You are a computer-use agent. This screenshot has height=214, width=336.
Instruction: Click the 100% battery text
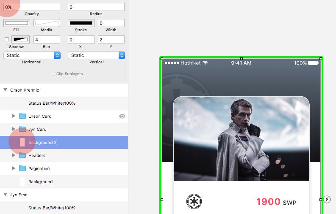[300, 63]
